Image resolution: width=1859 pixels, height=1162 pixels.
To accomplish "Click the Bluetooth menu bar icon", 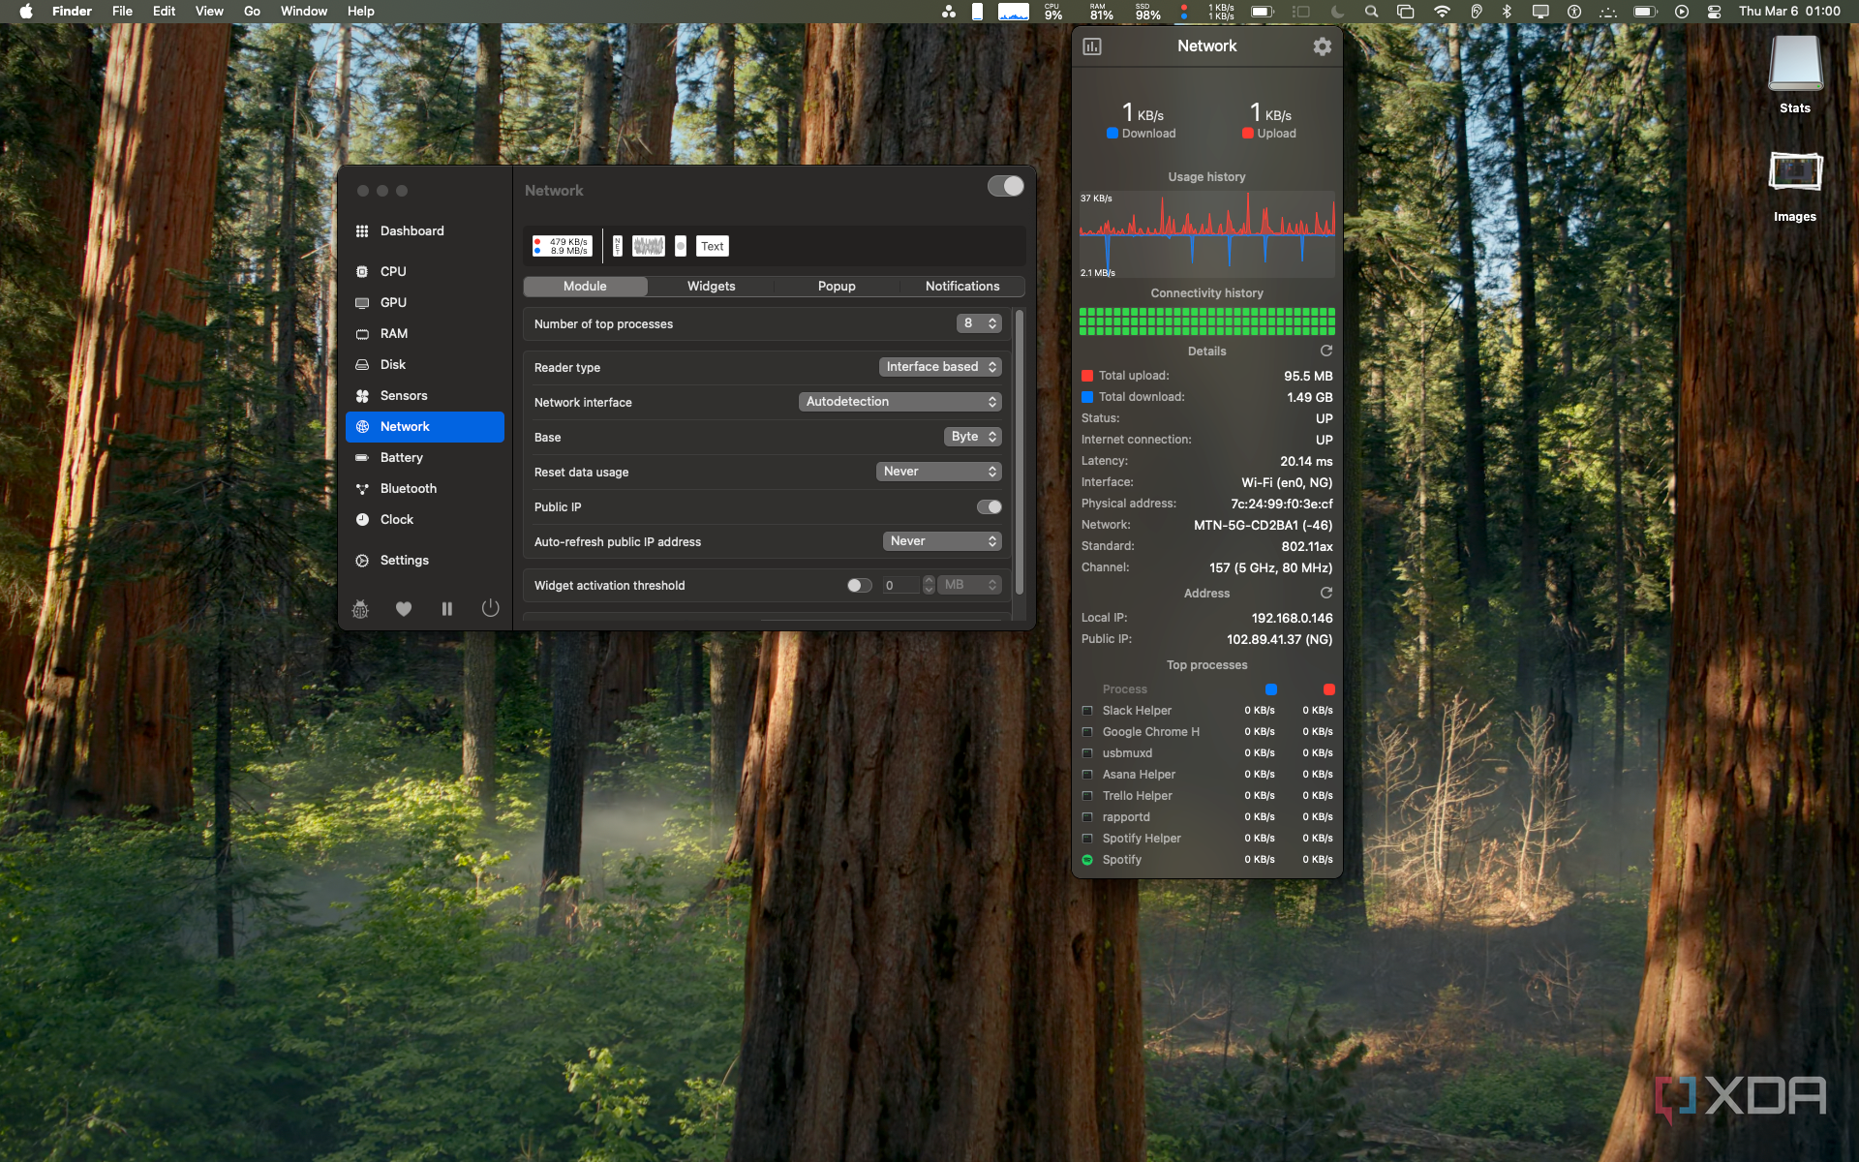I will pos(1507,12).
